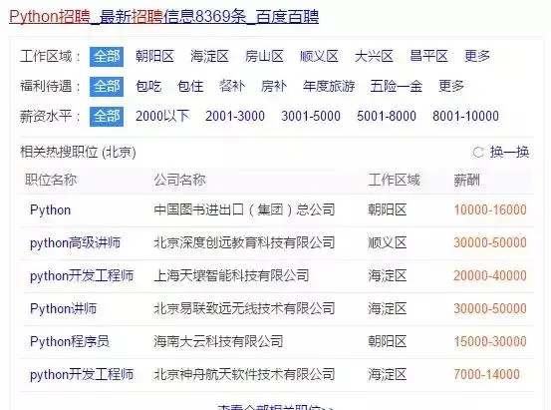Click company 北京易联致远无线技术有限公司
Screen dimensions: 551x410
click(244, 308)
